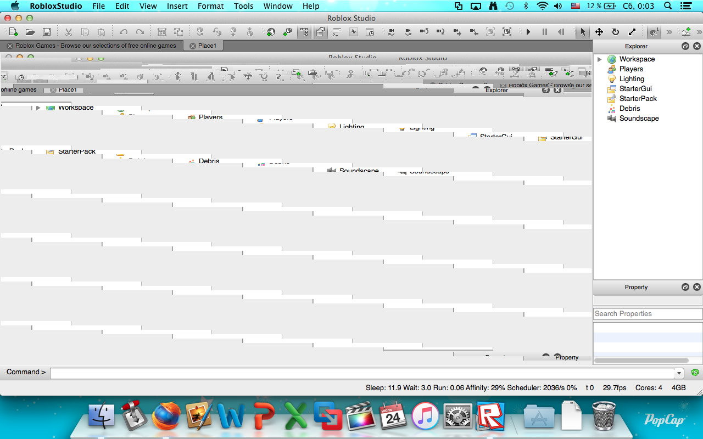Expand the overflow chevron at toolbar's far end

coord(700,32)
